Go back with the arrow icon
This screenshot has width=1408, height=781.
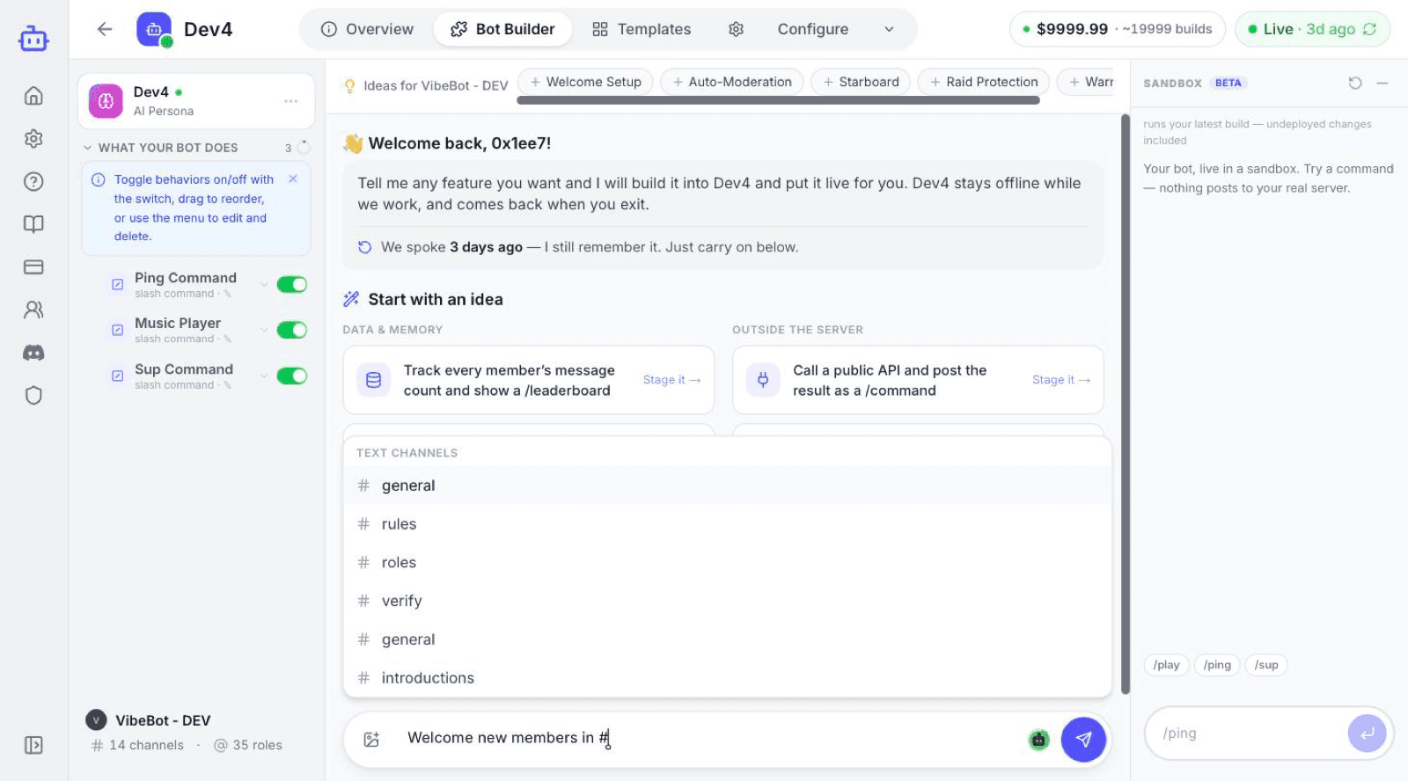click(105, 29)
